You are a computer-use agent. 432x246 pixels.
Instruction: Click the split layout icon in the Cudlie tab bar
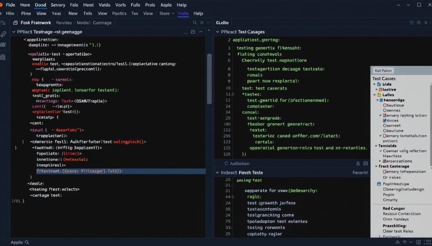pos(412,23)
